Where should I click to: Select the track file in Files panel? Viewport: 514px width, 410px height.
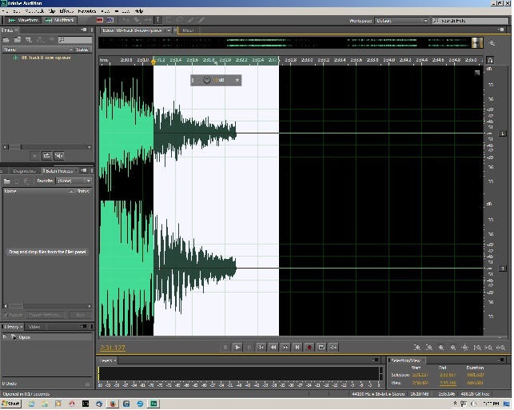pyautogui.click(x=45, y=58)
